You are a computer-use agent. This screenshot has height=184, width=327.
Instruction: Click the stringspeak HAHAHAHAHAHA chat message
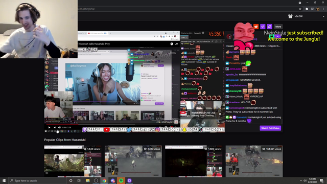point(243,80)
